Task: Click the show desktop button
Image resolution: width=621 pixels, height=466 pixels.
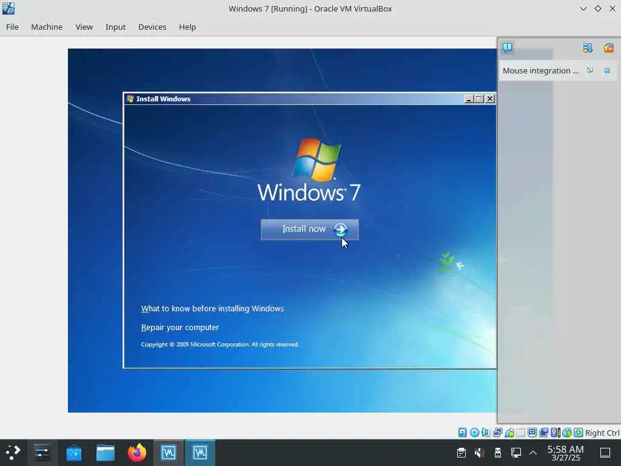Action: [x=605, y=453]
